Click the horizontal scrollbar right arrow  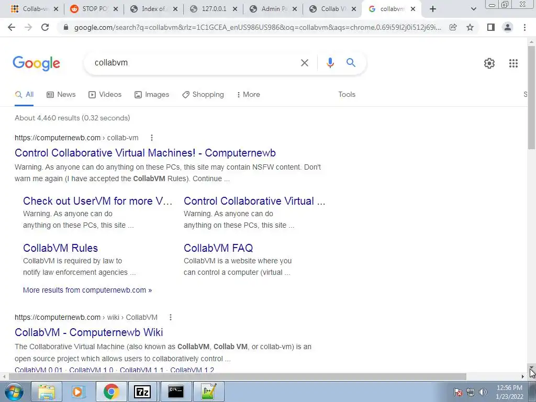point(523,377)
